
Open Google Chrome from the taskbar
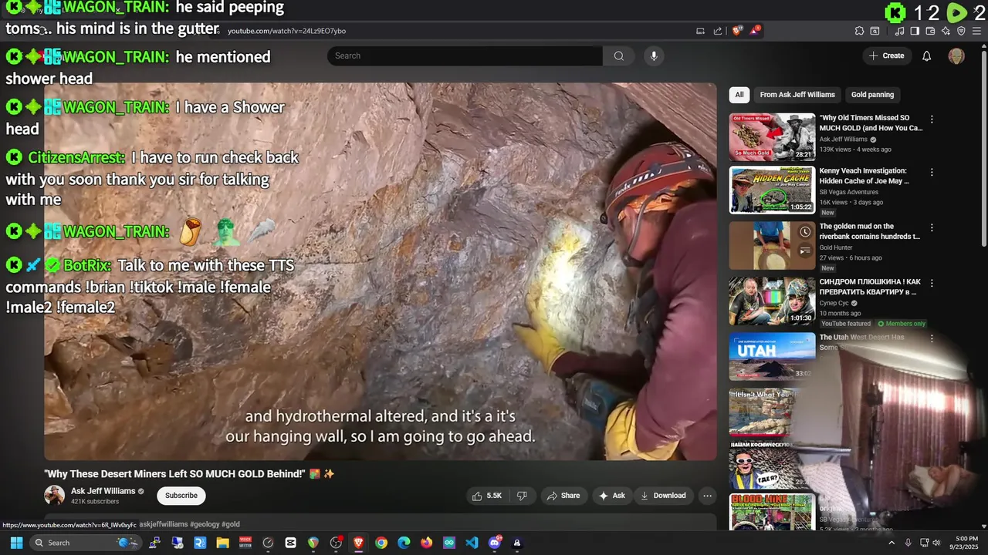pyautogui.click(x=381, y=543)
